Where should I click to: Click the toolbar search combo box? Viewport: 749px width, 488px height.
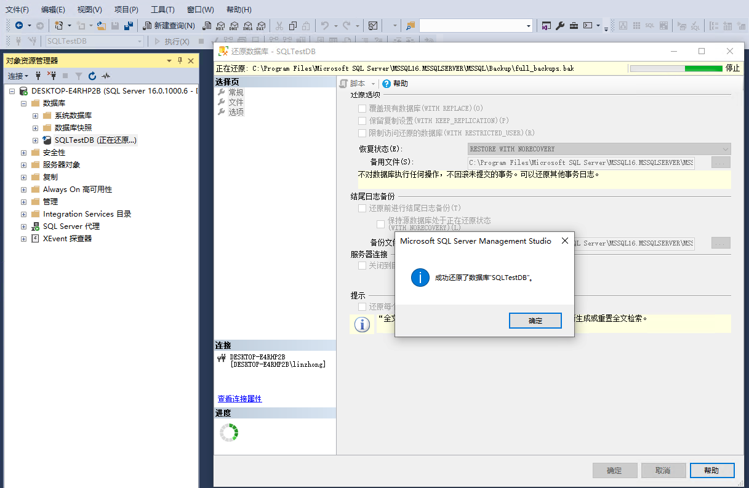476,25
